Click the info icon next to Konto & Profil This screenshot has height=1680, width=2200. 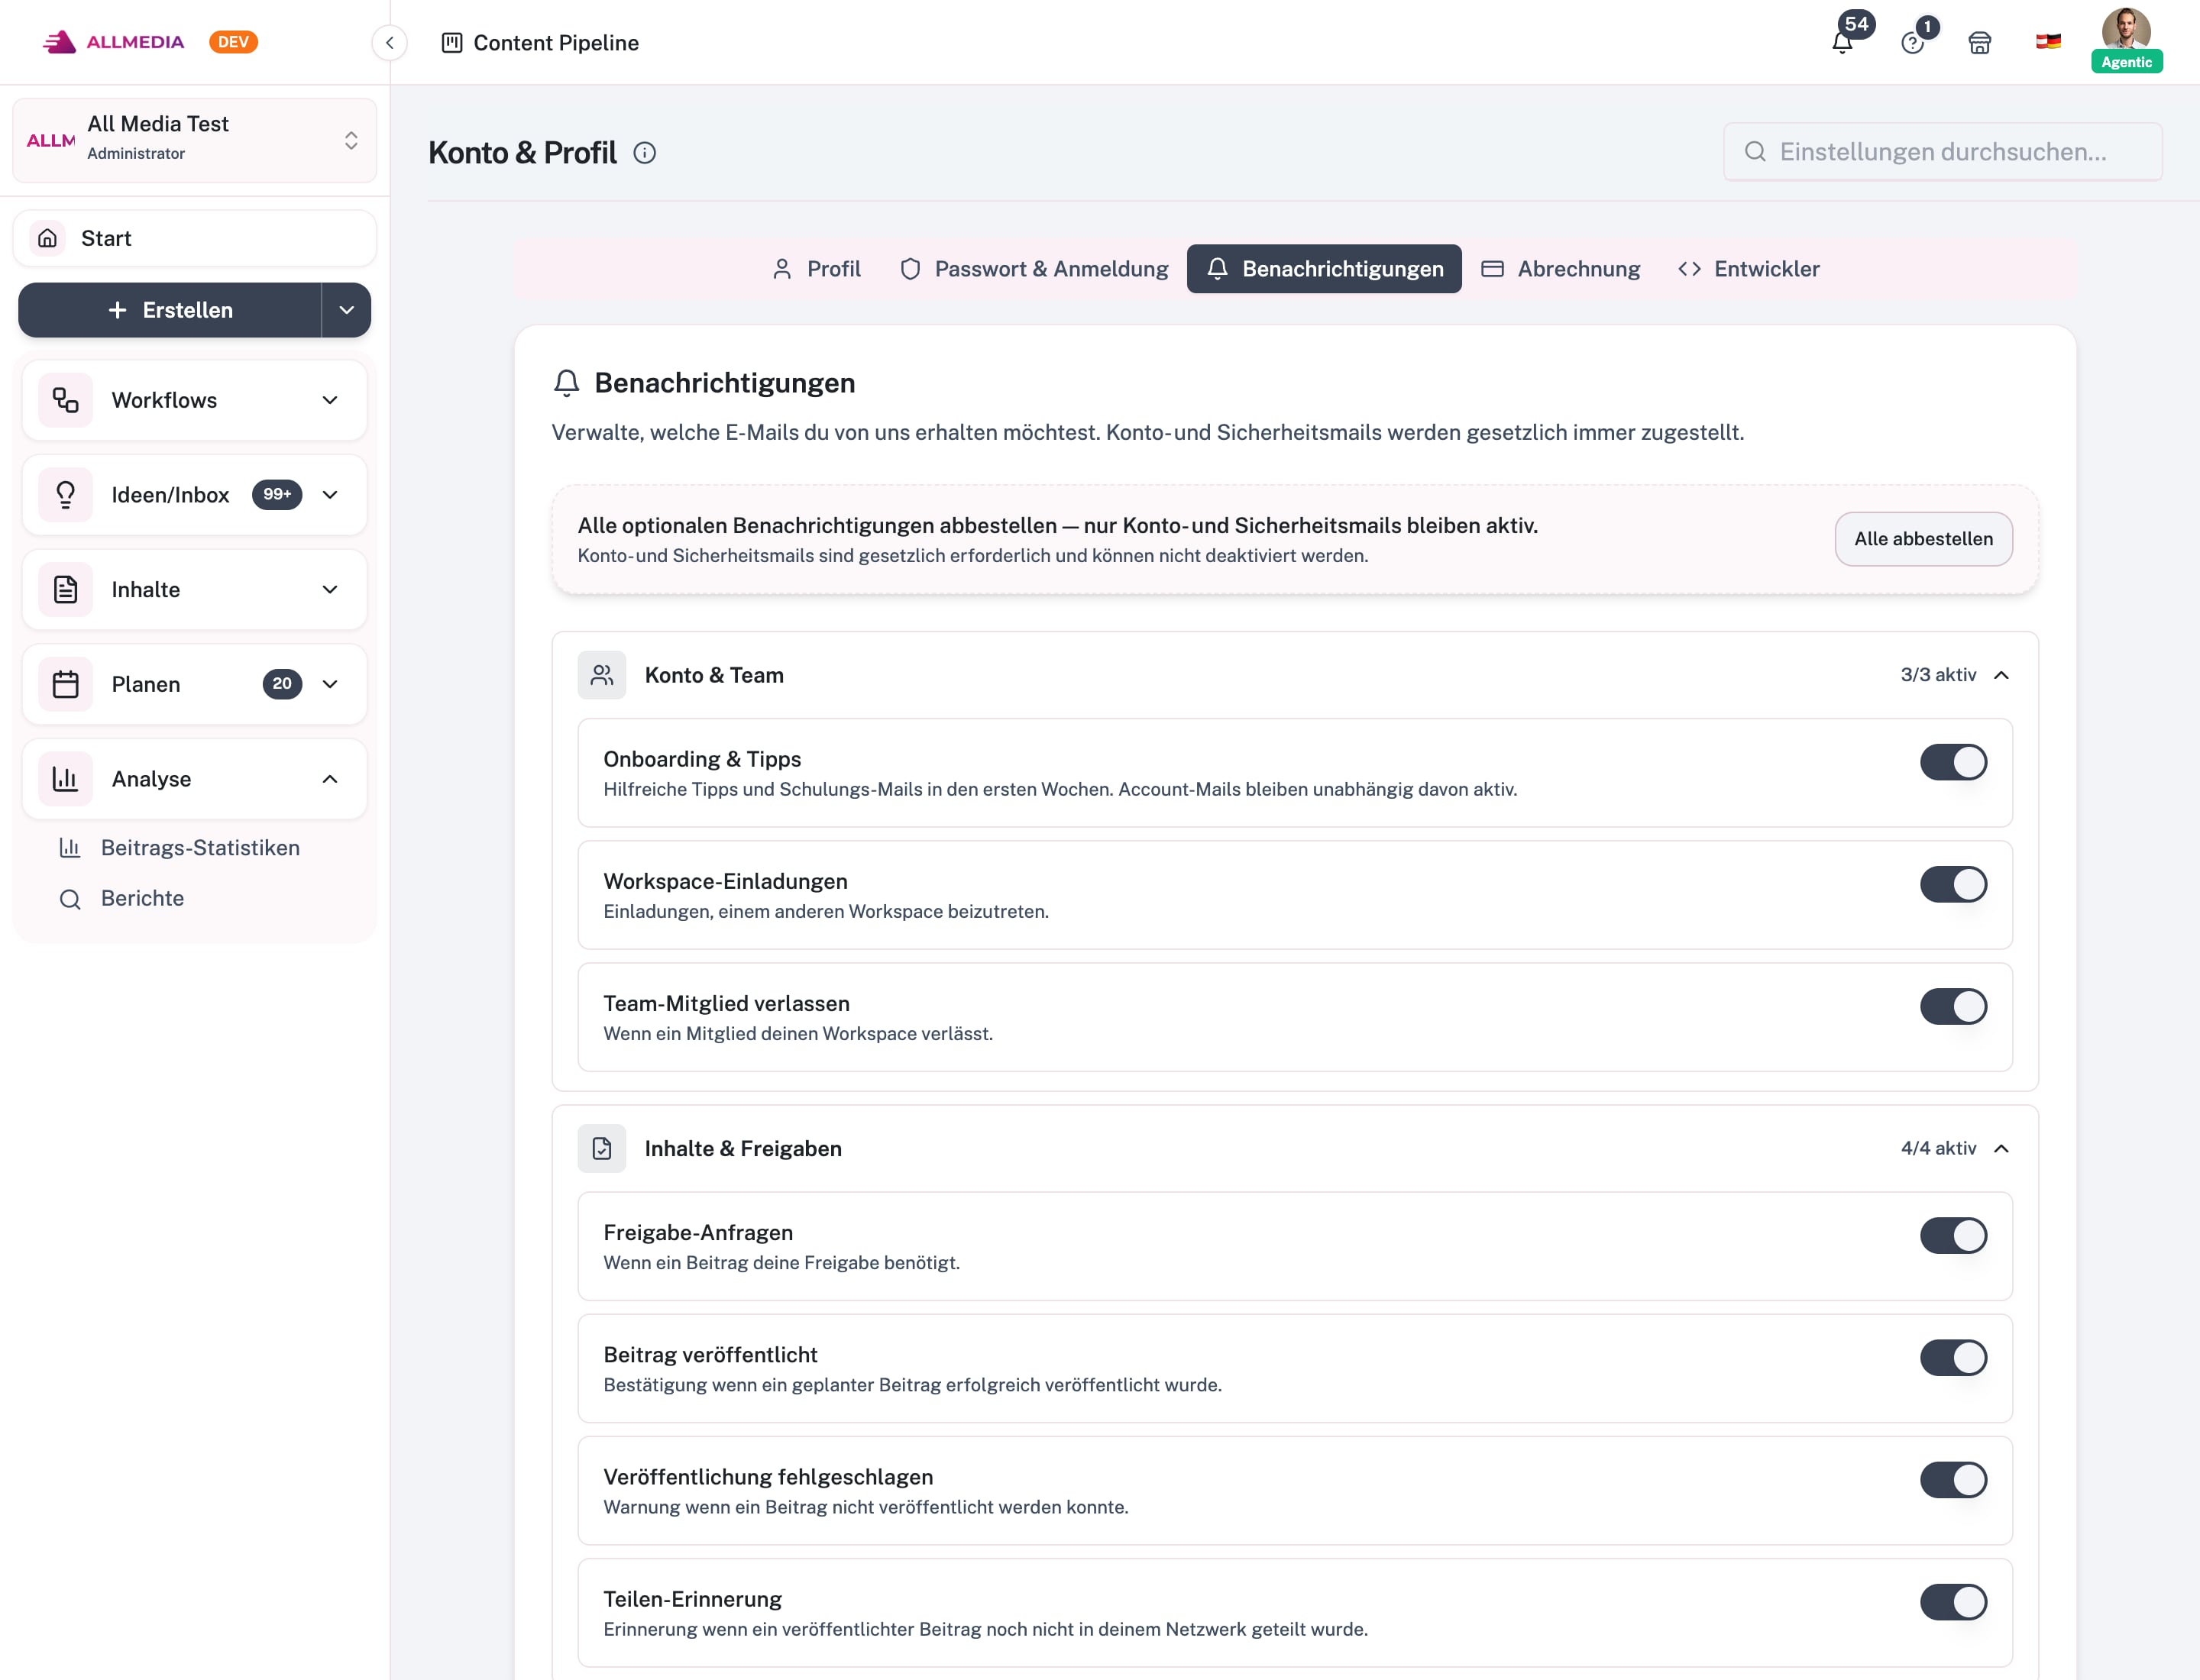[x=644, y=152]
